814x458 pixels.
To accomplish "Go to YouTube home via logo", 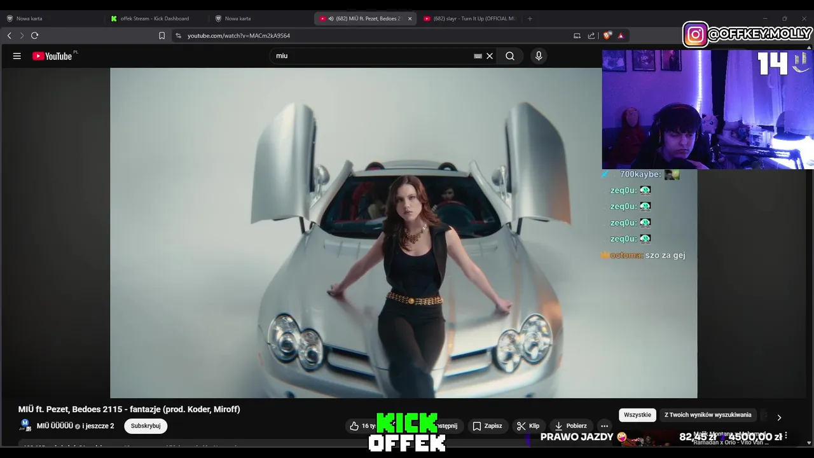I will (53, 56).
